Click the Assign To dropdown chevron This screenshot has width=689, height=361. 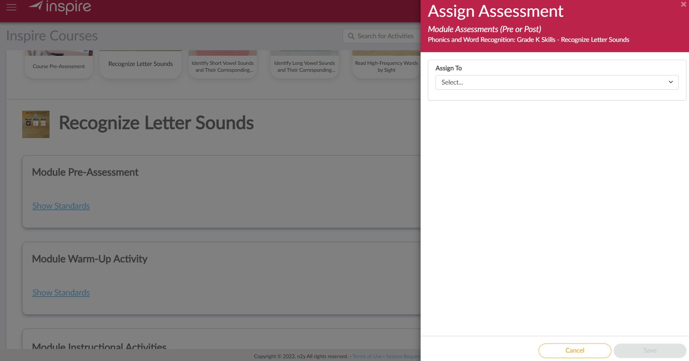coord(670,82)
